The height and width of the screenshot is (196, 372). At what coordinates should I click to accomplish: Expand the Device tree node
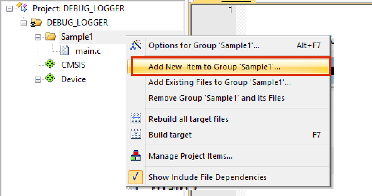pyautogui.click(x=38, y=79)
